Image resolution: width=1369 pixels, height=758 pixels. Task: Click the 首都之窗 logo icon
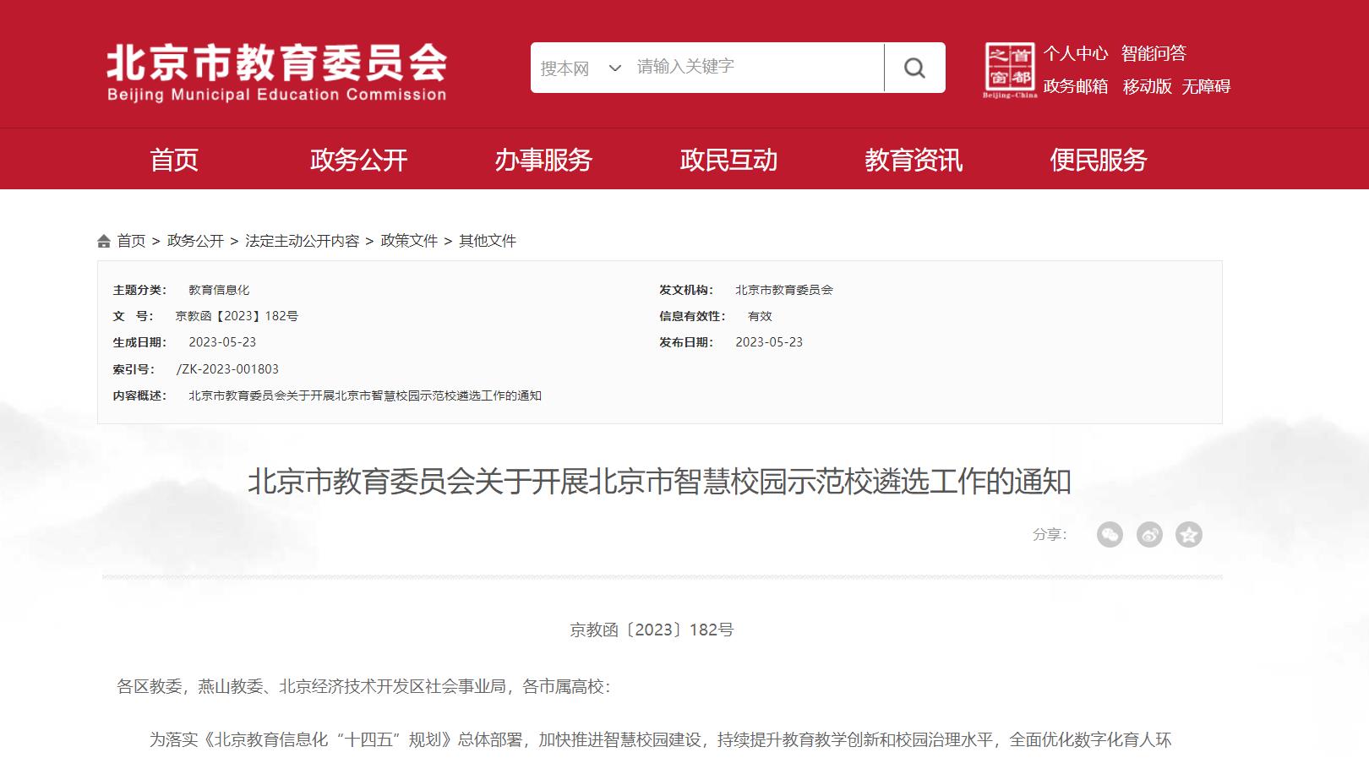click(1010, 69)
